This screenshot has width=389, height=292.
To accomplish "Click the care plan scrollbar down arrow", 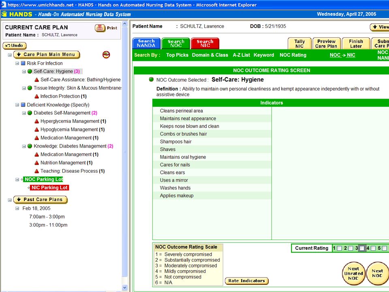I will [124, 288].
